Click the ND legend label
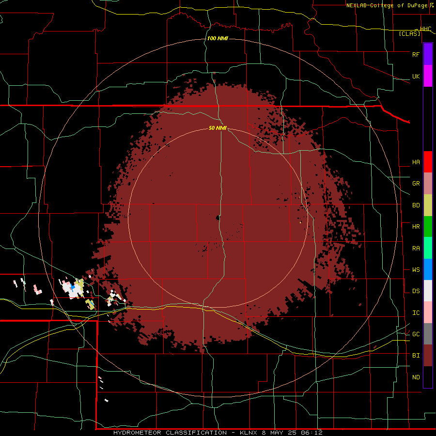 click(416, 377)
